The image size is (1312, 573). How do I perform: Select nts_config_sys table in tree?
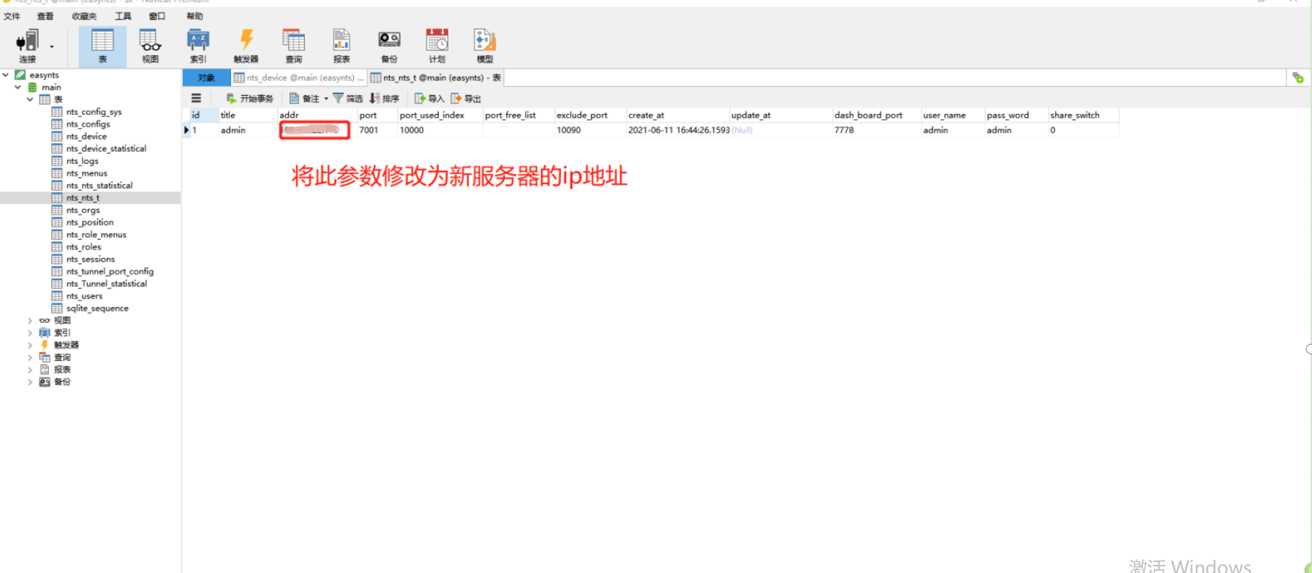94,112
